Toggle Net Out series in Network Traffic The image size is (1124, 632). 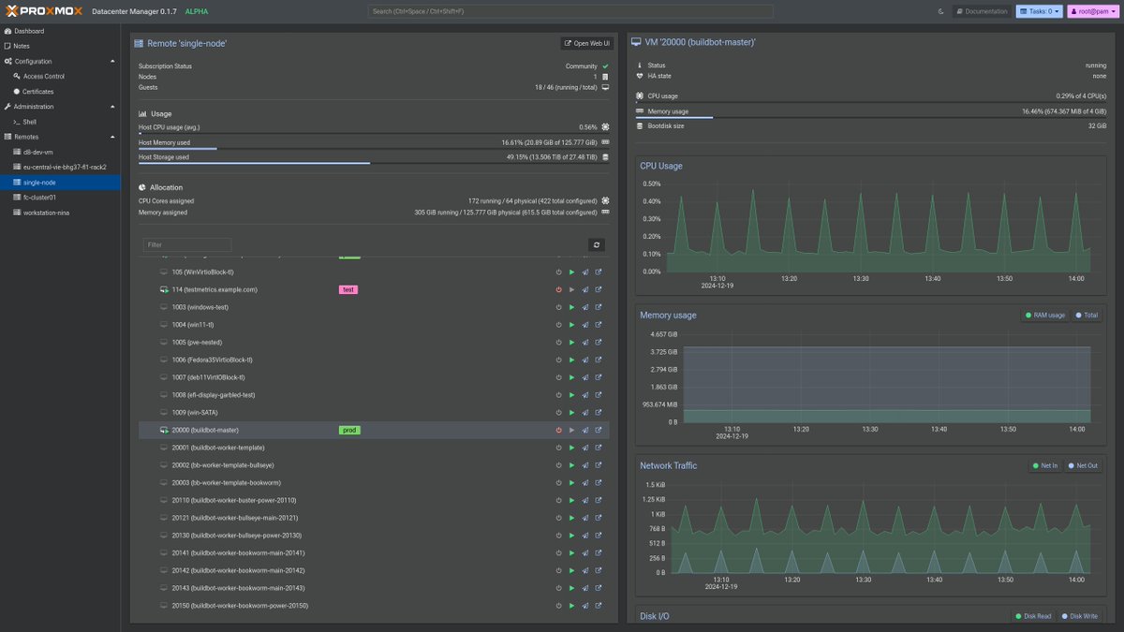point(1083,465)
